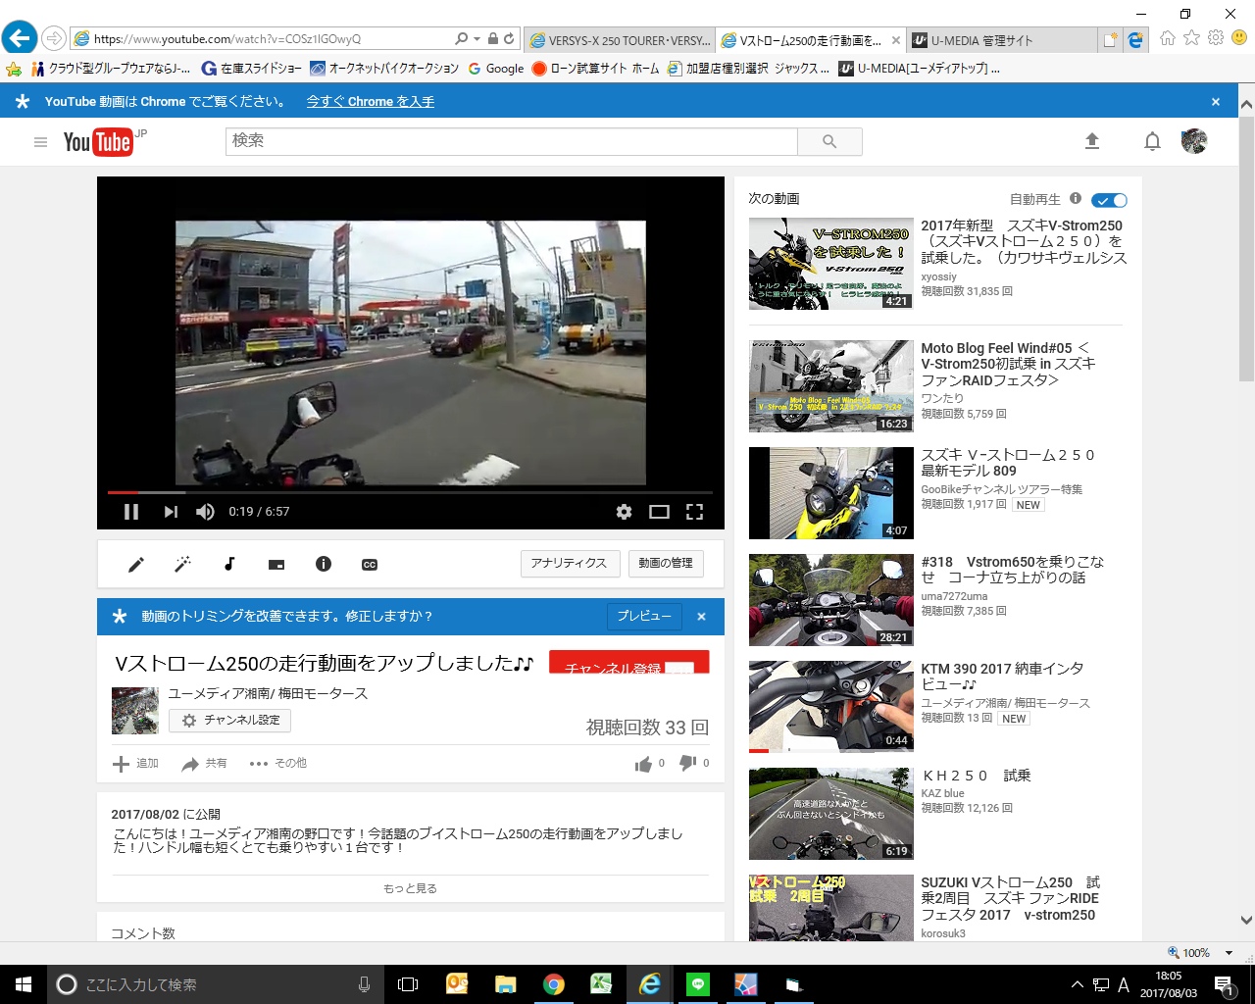Open the cards info icon
This screenshot has width=1255, height=1004.
(x=324, y=564)
